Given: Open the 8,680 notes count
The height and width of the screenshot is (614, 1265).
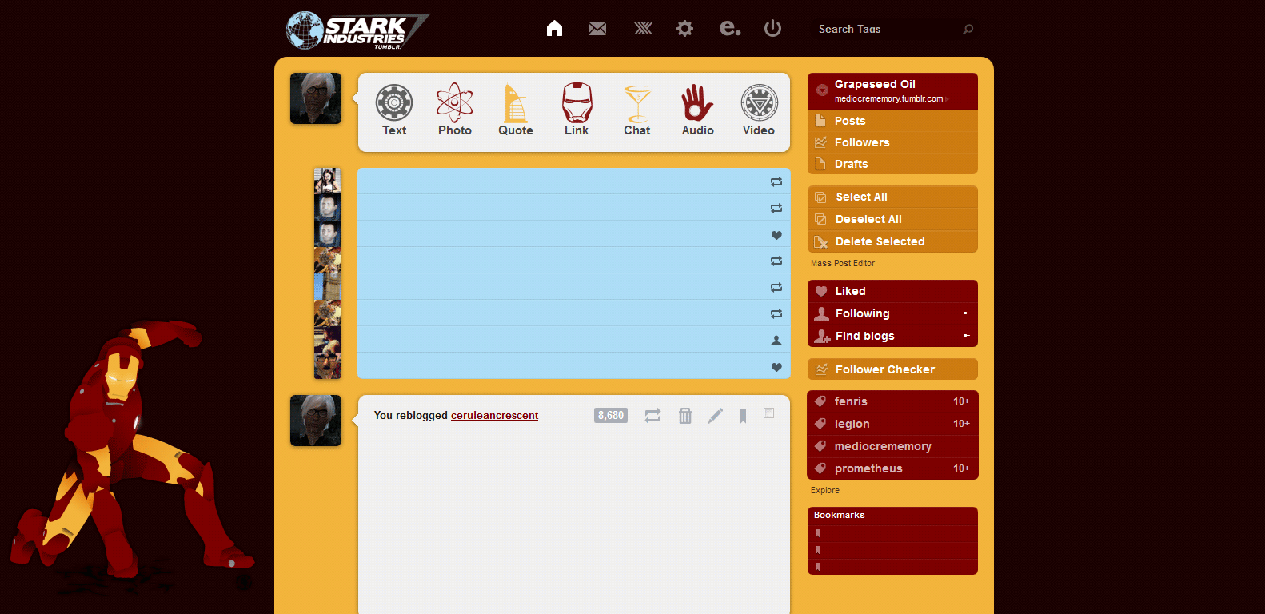Looking at the screenshot, I should point(611,416).
